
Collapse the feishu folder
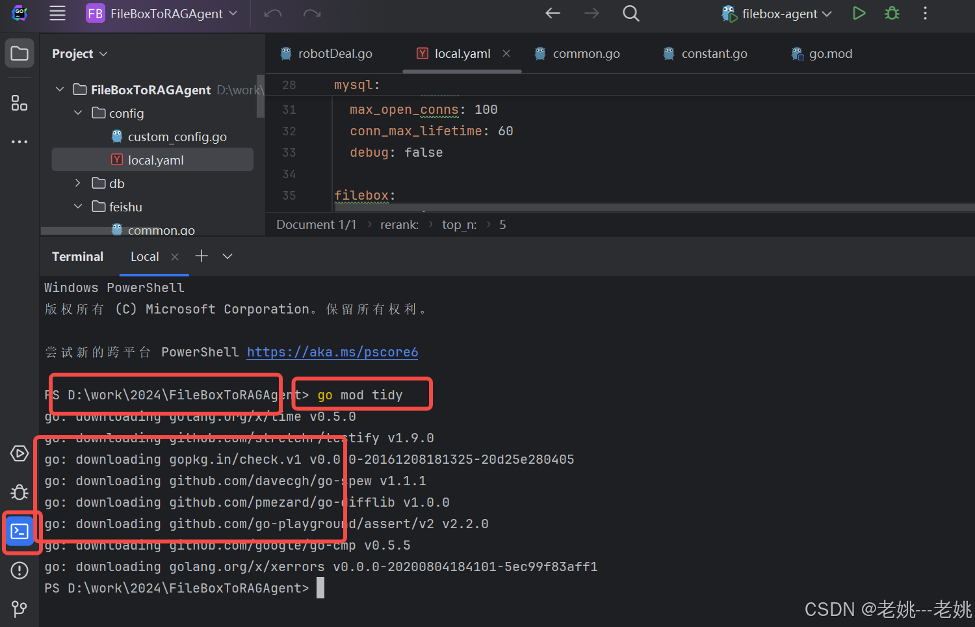pyautogui.click(x=78, y=206)
